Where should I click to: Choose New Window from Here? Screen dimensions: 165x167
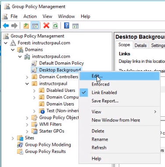pos(119,120)
